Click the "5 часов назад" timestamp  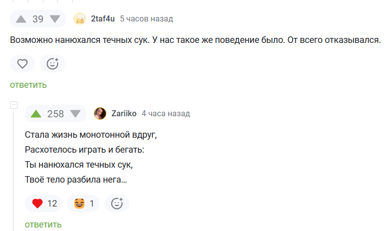click(x=146, y=19)
